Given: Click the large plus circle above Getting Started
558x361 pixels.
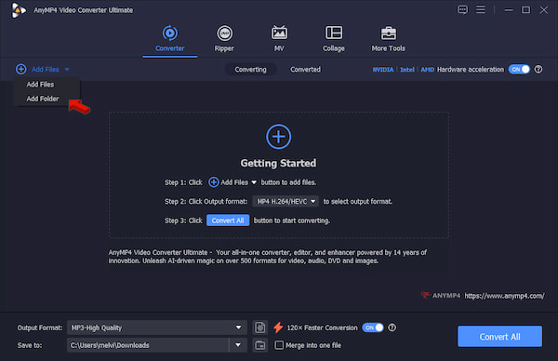Looking at the screenshot, I should [279, 137].
